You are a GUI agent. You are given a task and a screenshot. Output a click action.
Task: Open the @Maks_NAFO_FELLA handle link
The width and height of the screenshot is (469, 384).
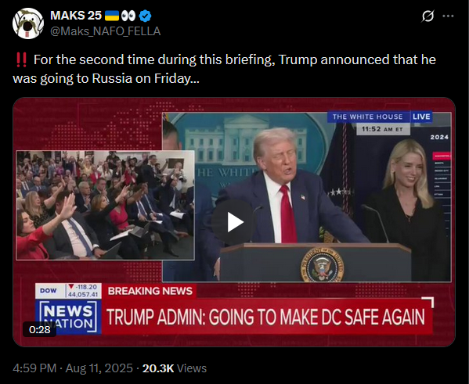coord(105,31)
